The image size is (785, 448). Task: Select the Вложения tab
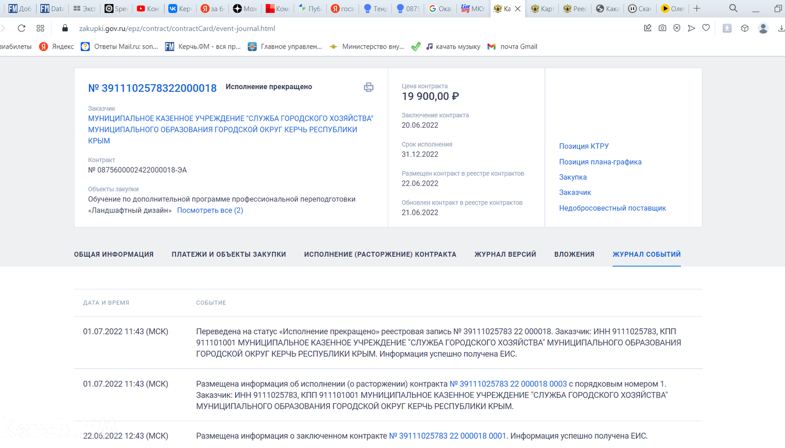[x=574, y=254]
